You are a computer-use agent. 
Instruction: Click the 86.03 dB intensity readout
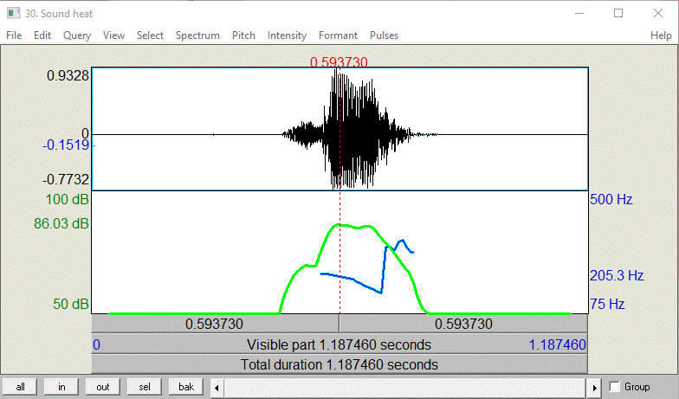(x=61, y=223)
